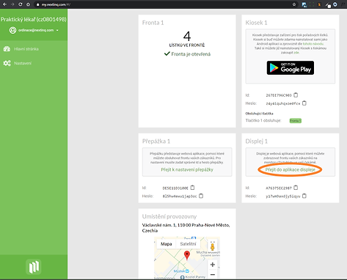Click the orange k extension icon
This screenshot has height=280, width=347.
click(319, 4)
